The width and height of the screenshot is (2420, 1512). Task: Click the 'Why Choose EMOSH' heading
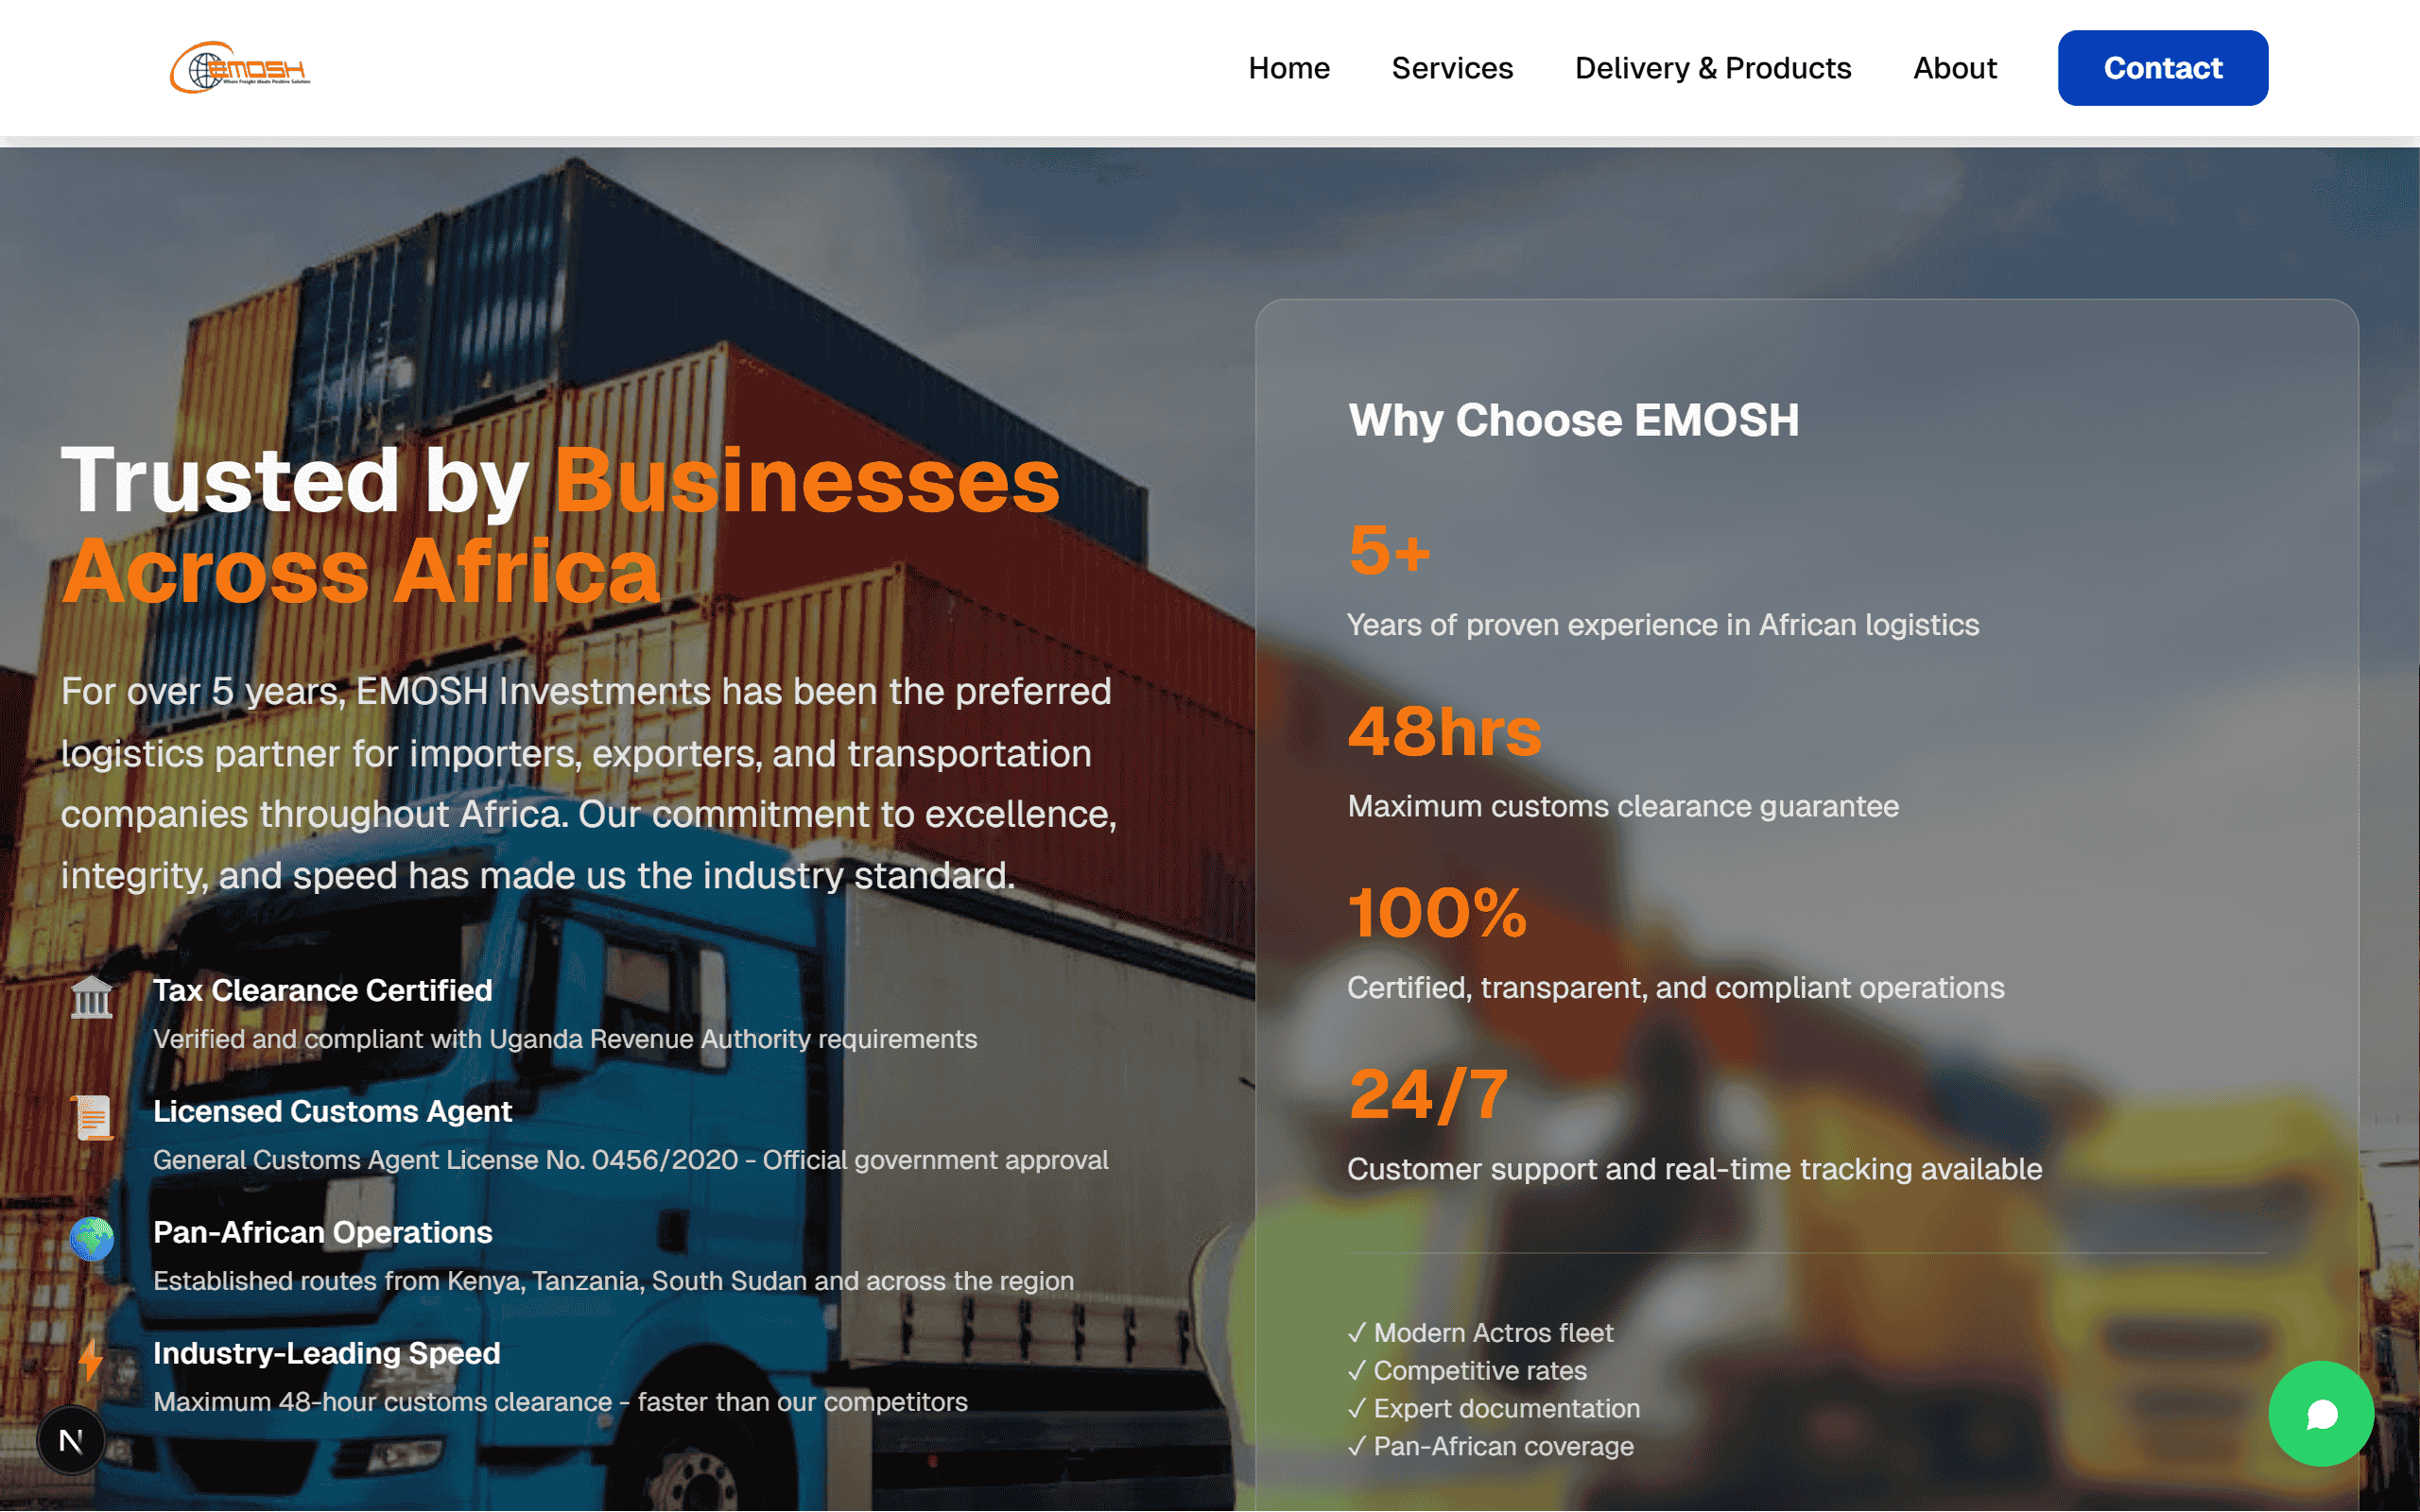(1574, 420)
